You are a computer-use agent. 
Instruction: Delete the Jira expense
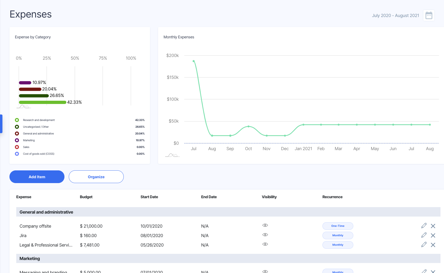click(x=433, y=235)
